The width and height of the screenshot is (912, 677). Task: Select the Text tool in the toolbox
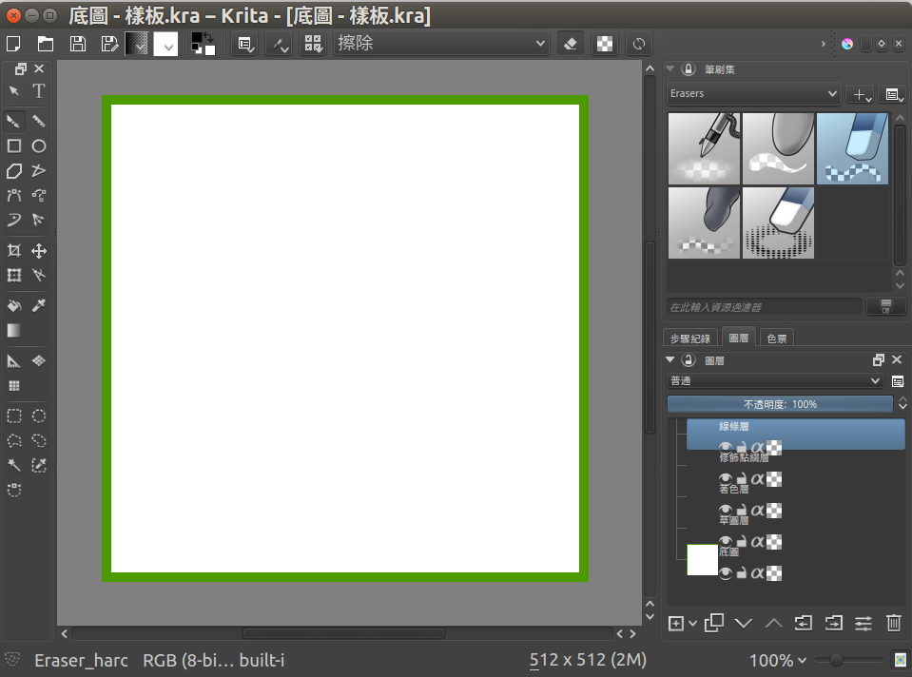click(39, 91)
